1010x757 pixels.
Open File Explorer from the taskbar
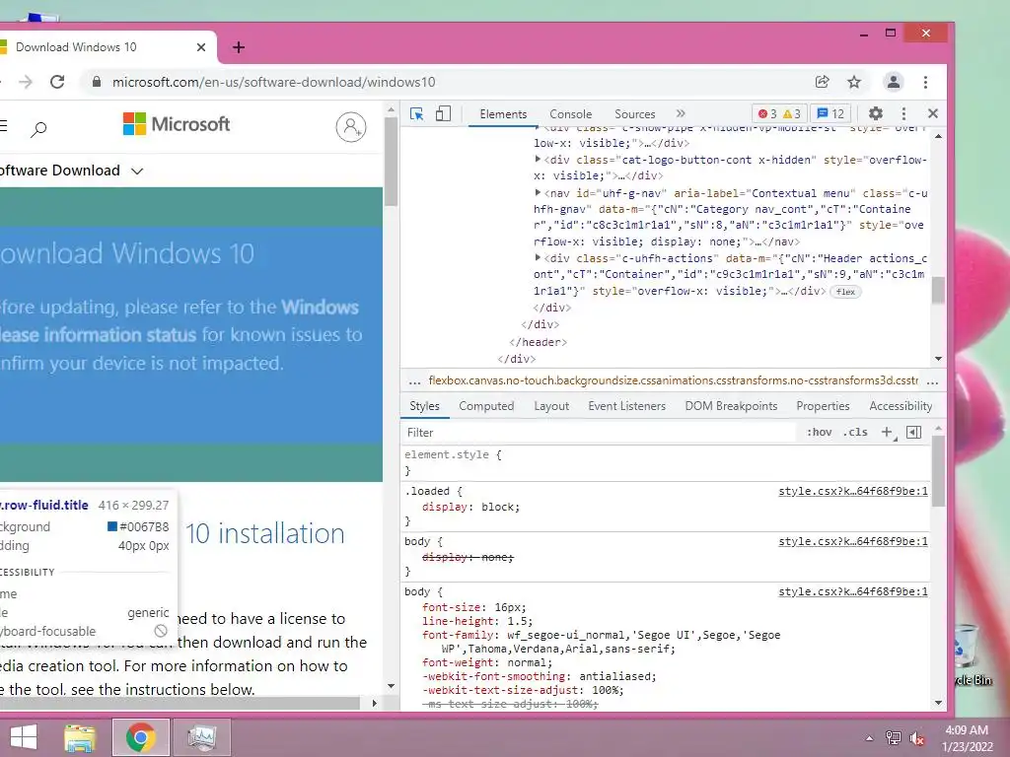80,737
